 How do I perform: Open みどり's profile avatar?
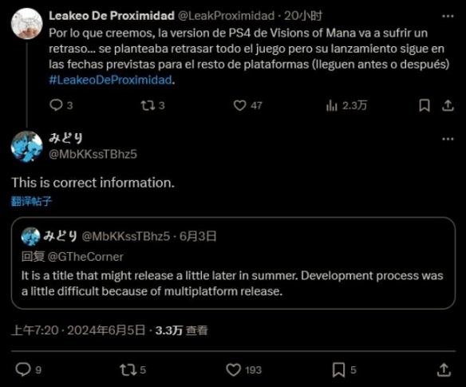[27, 147]
